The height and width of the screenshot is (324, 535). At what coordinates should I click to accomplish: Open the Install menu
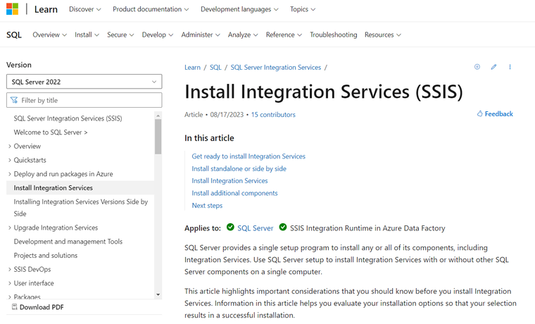tap(87, 35)
